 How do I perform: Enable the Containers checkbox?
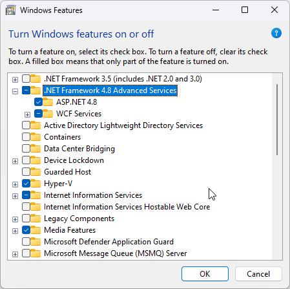click(26, 137)
